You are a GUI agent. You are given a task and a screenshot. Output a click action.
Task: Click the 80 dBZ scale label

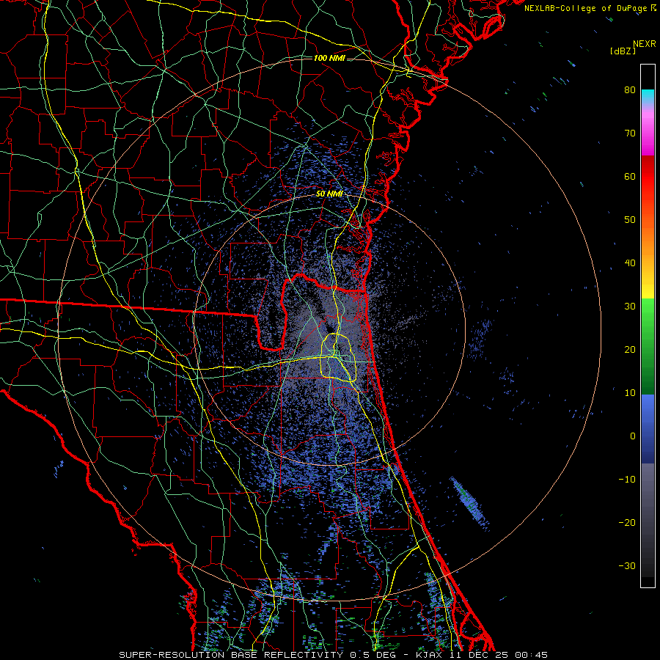[x=630, y=90]
